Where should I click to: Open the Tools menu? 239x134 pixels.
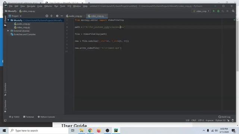63,6
